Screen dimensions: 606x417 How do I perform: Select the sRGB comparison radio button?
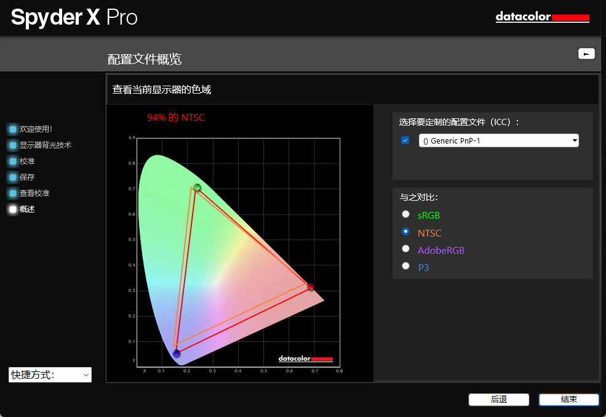click(405, 214)
